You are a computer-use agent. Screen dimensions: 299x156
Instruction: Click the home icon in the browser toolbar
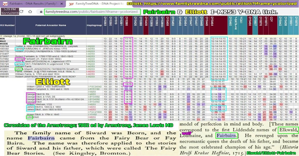(30, 12)
